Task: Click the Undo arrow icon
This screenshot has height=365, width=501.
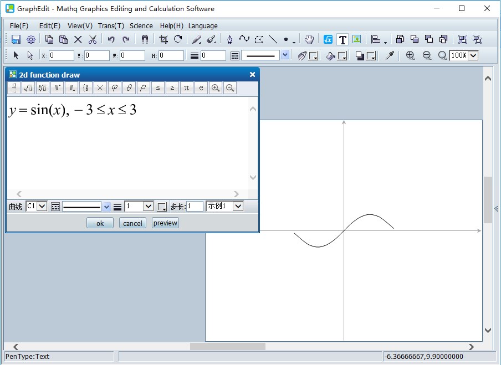Action: pos(111,39)
